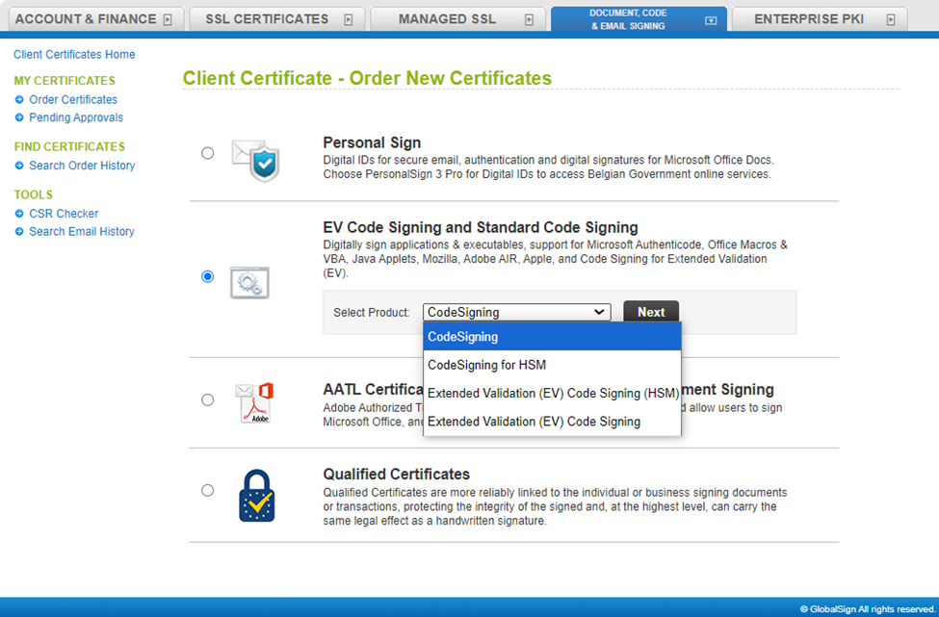Click the arrow bullet beside Search Order History
The height and width of the screenshot is (617, 939).
click(19, 166)
